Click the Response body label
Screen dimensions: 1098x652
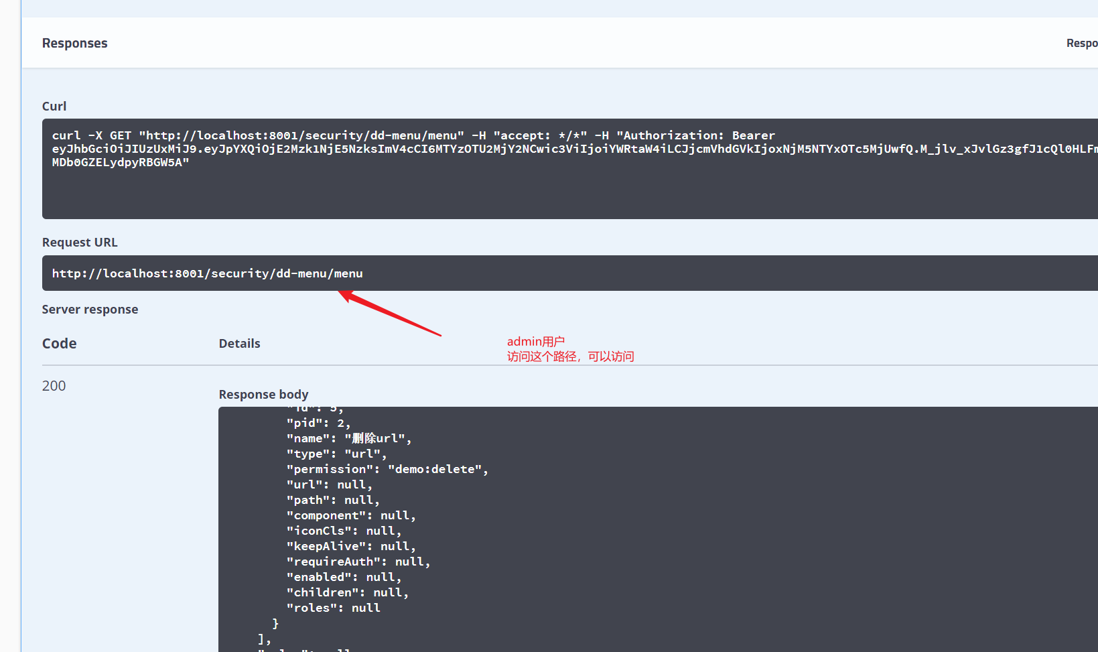click(x=263, y=394)
